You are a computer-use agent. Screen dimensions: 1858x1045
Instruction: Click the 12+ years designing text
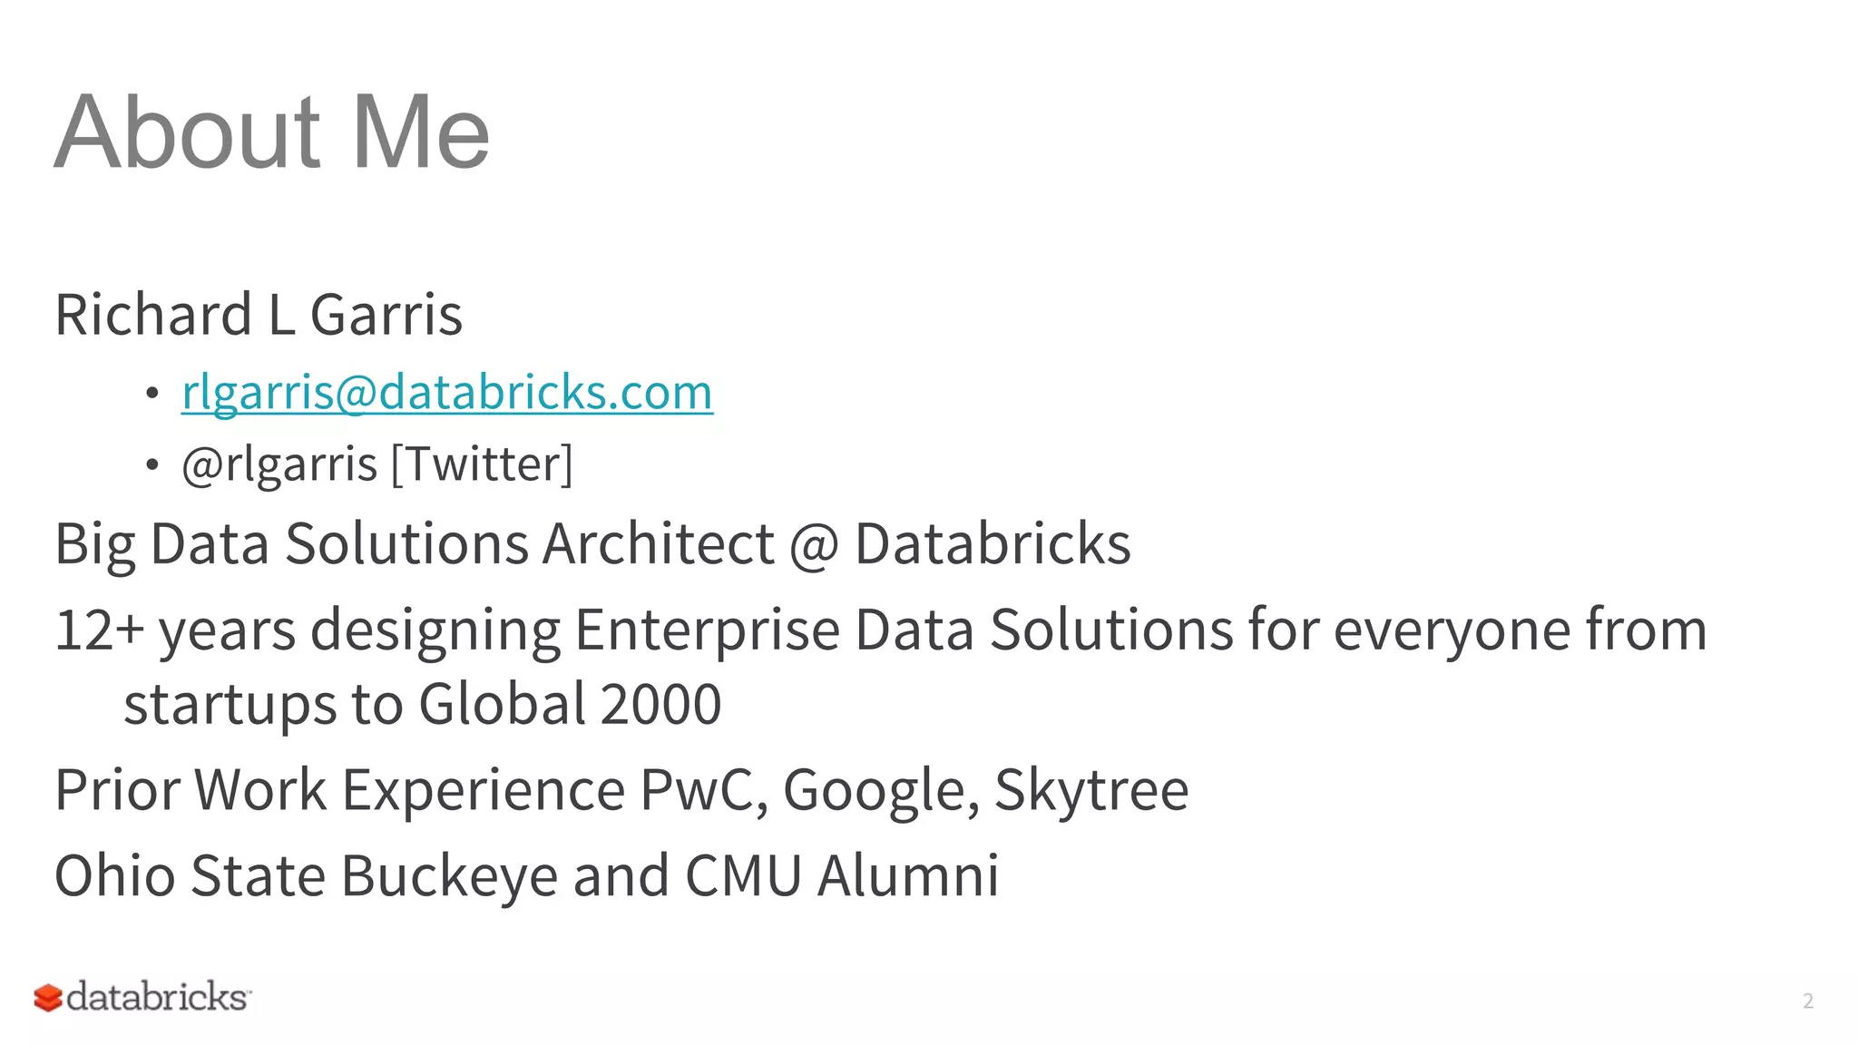307,630
